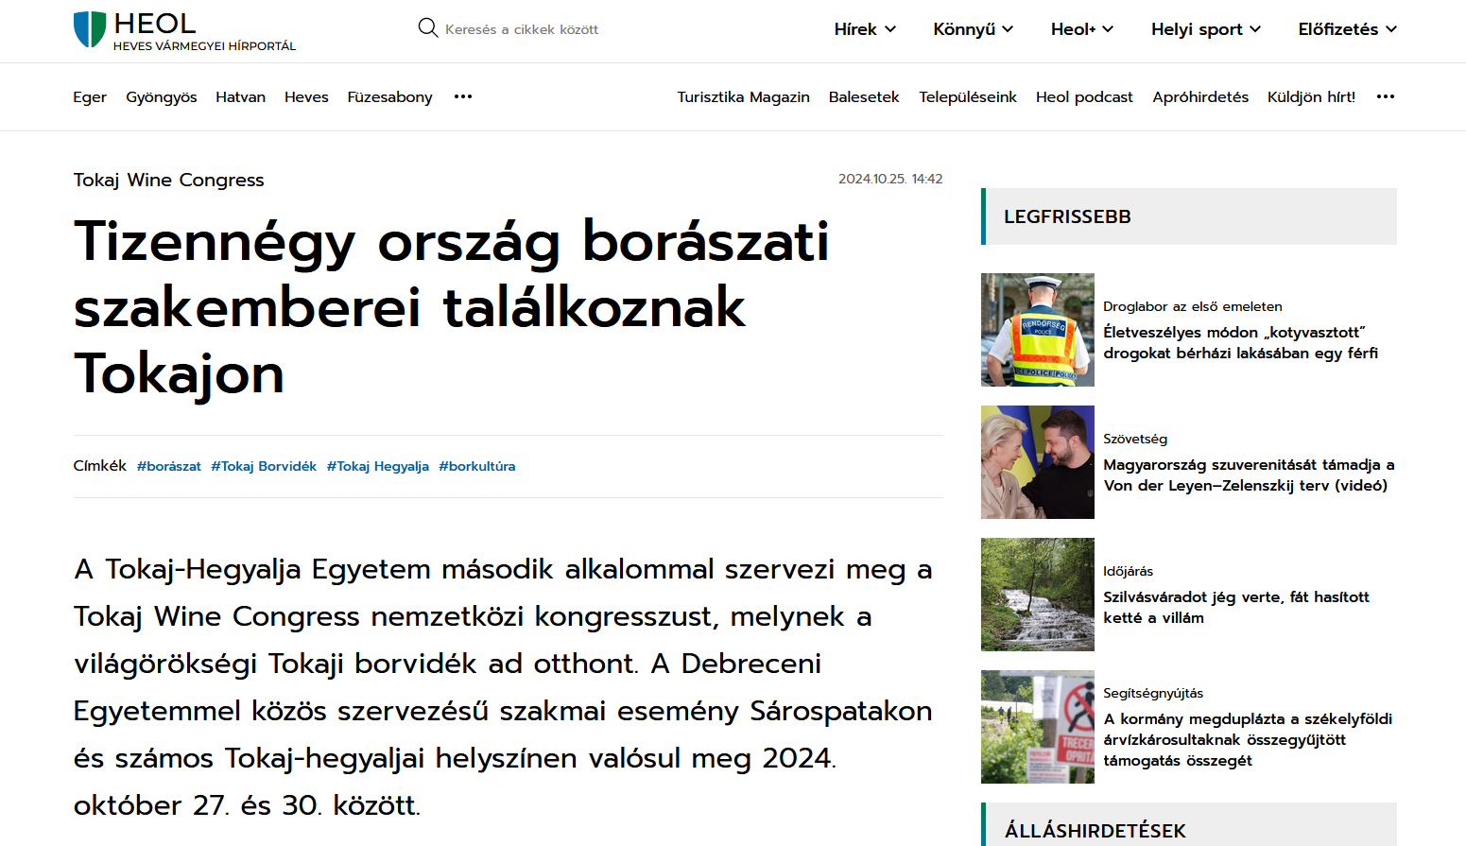
Task: Click the Időjárás category label
Action: pyautogui.click(x=1129, y=571)
